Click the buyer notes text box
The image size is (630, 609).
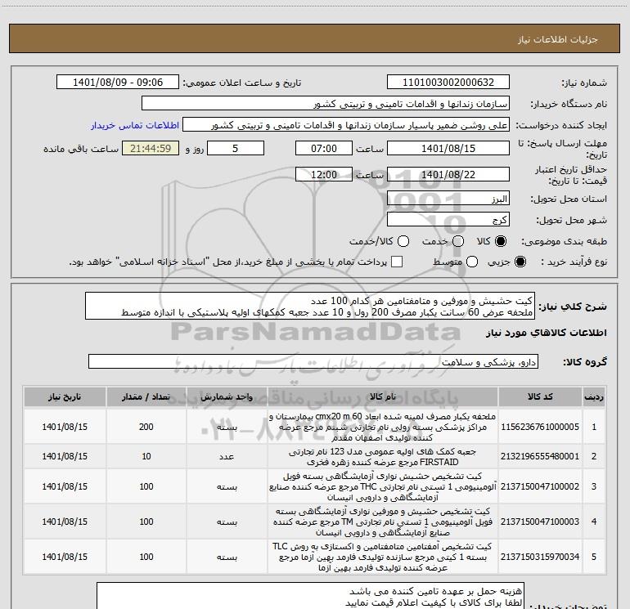pyautogui.click(x=310, y=596)
